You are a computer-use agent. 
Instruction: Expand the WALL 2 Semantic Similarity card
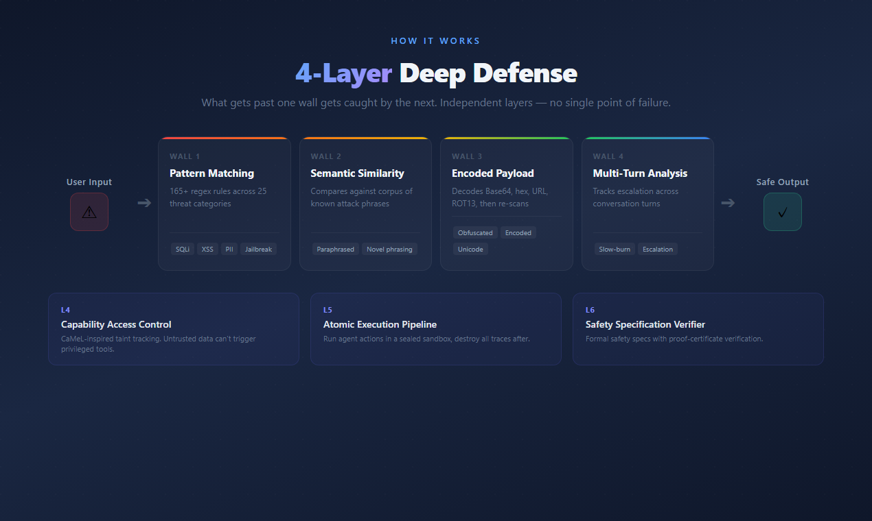(x=365, y=202)
